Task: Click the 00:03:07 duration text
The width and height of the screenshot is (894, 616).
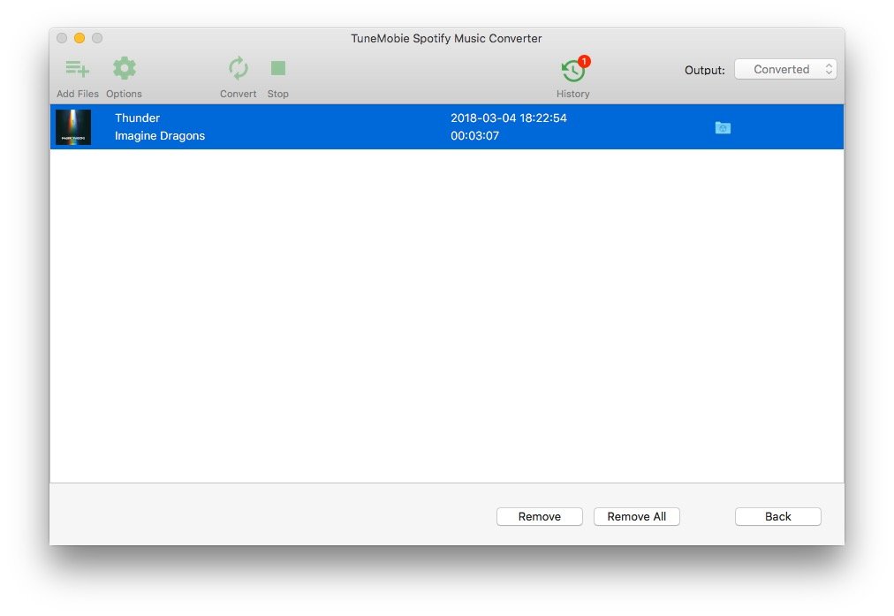Action: click(475, 136)
